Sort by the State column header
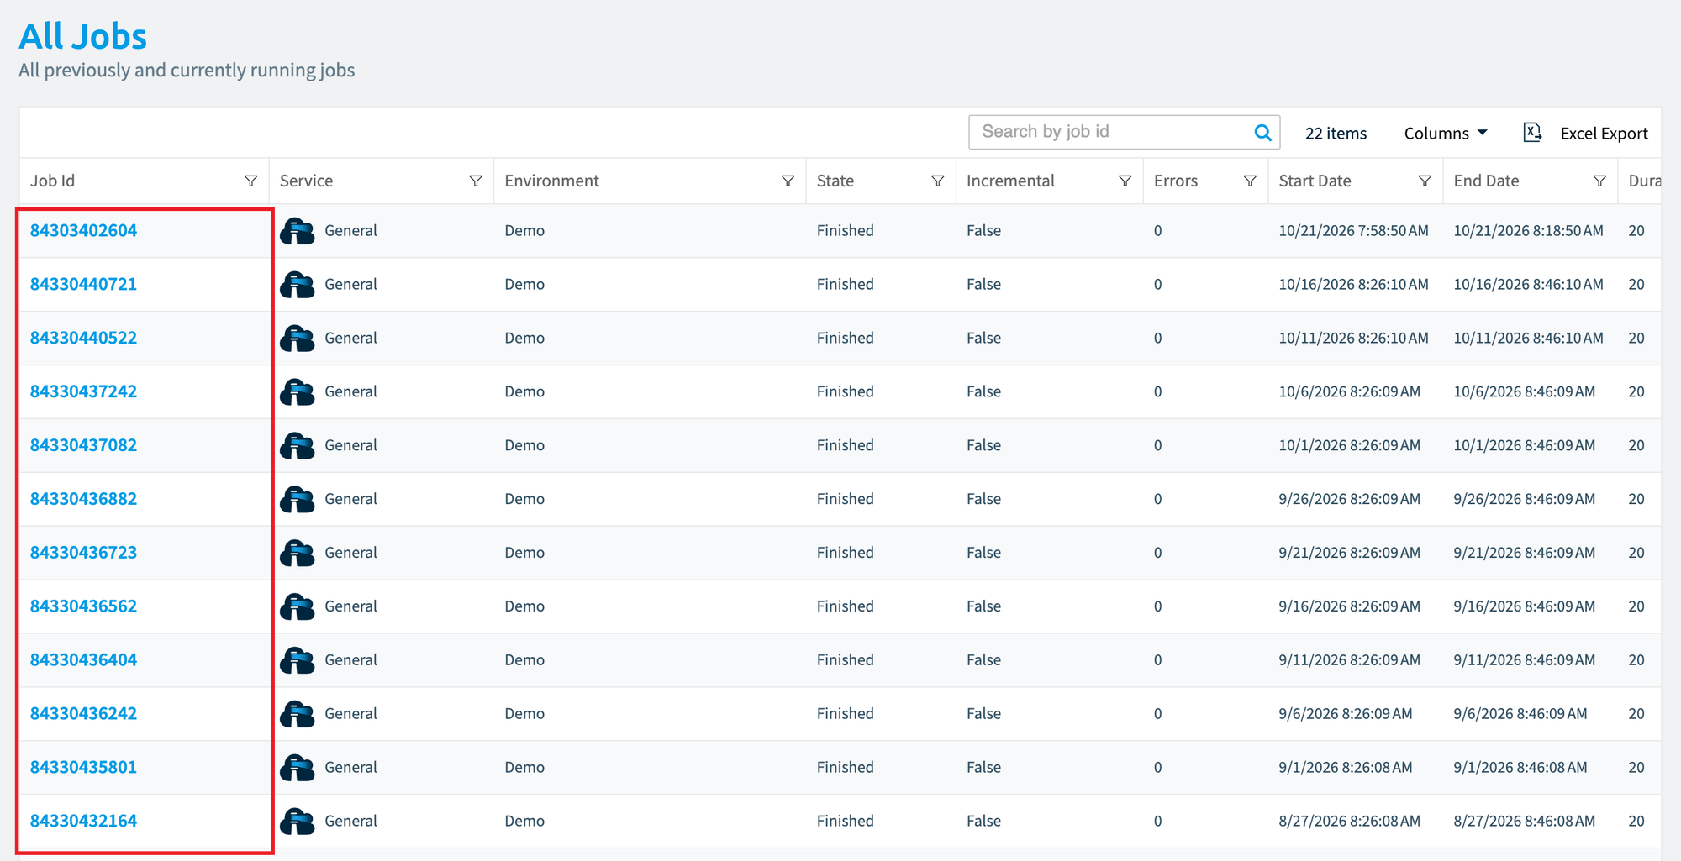Viewport: 1681px width, 861px height. [x=835, y=181]
